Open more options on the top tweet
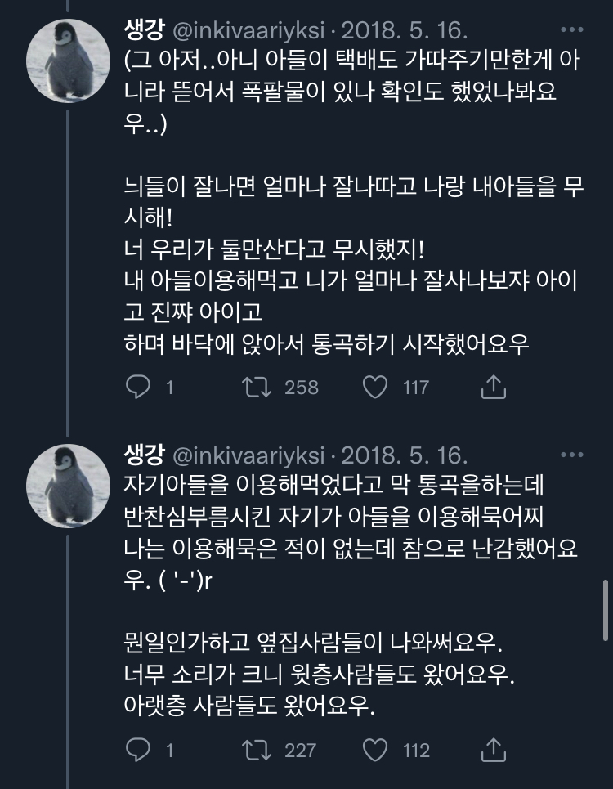The width and height of the screenshot is (613, 789). click(570, 31)
